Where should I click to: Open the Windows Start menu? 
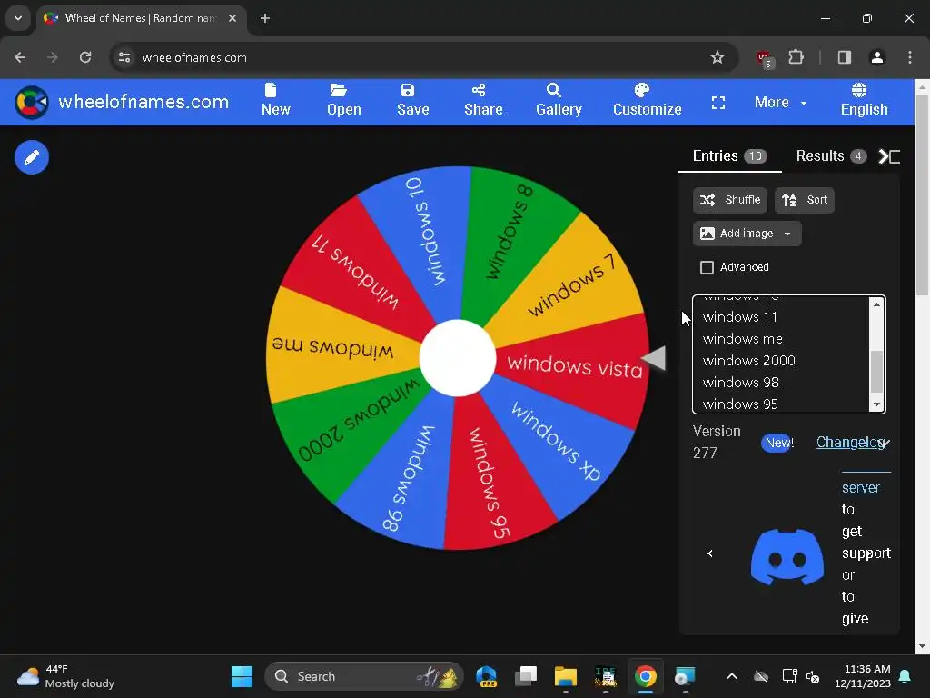coord(242,676)
